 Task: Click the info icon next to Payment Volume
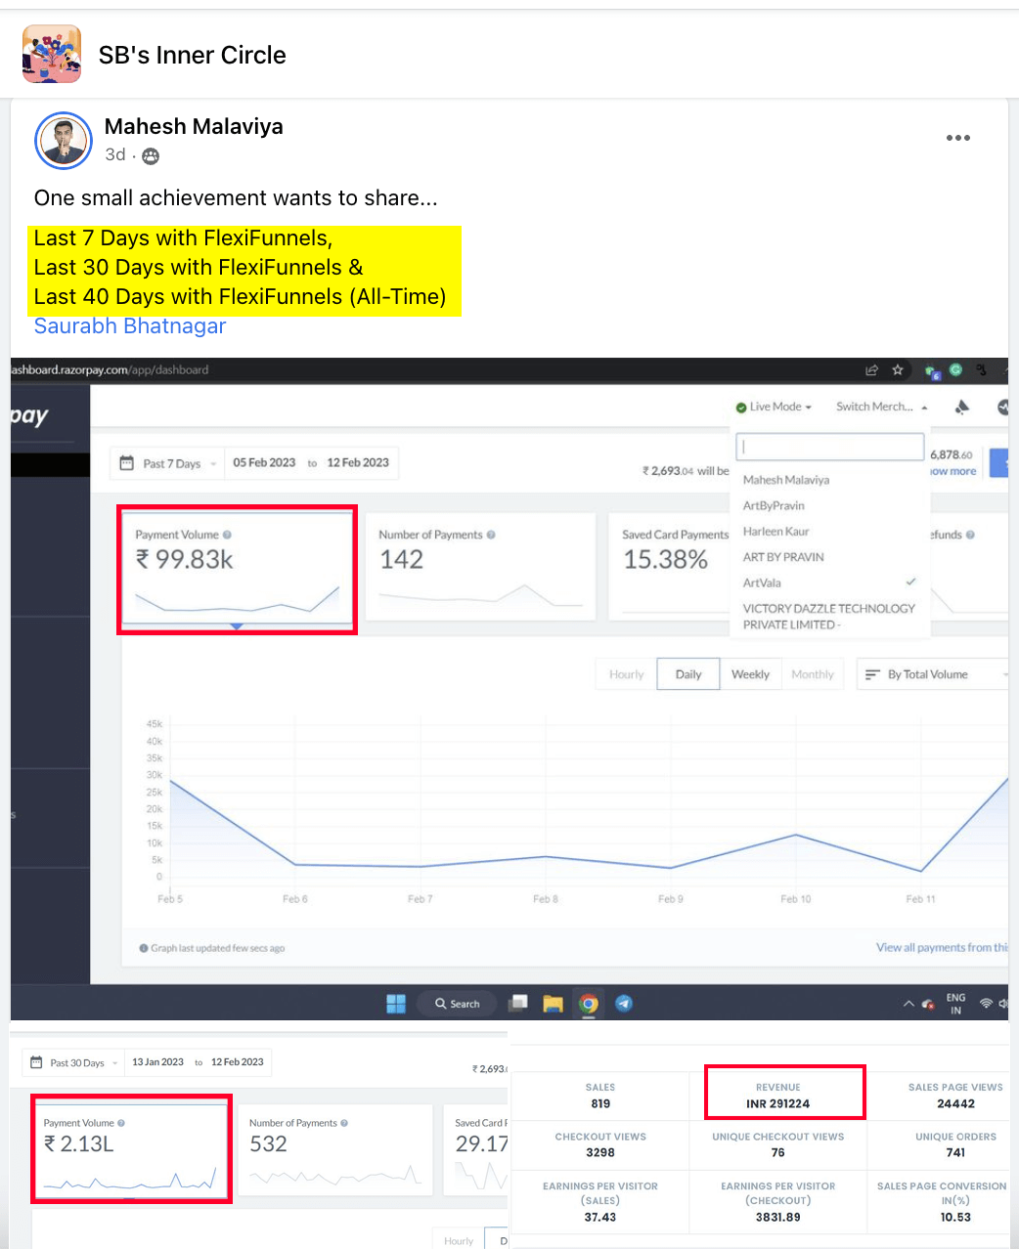coord(227,535)
